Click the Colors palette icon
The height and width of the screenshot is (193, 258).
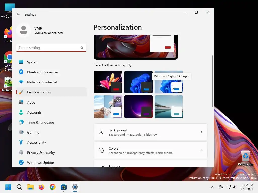[101, 150]
